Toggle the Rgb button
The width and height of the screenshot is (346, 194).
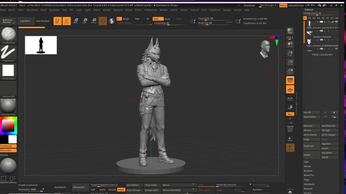coord(137,19)
